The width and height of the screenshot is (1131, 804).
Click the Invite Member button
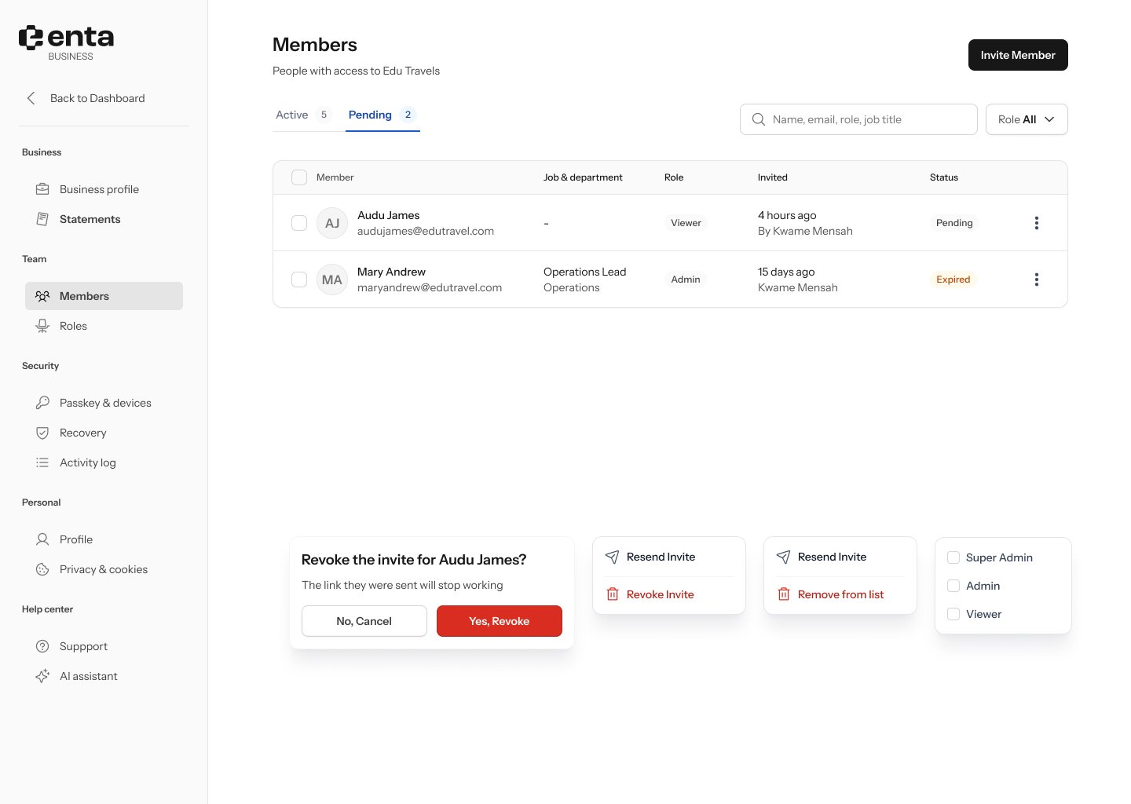coord(1018,55)
